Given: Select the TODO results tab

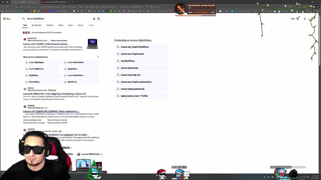Looking at the screenshot, I should click(x=25, y=25).
